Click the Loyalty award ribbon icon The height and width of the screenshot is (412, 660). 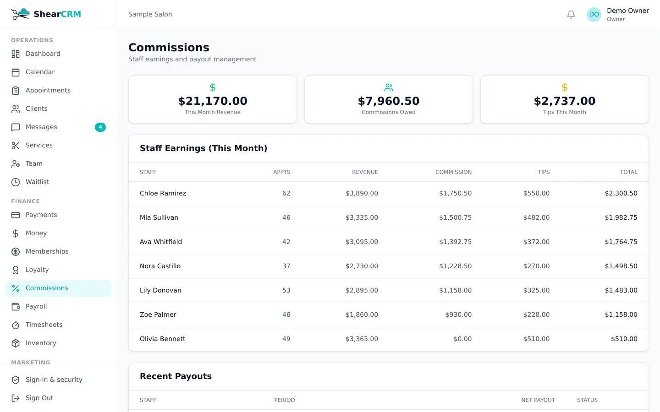coord(16,270)
